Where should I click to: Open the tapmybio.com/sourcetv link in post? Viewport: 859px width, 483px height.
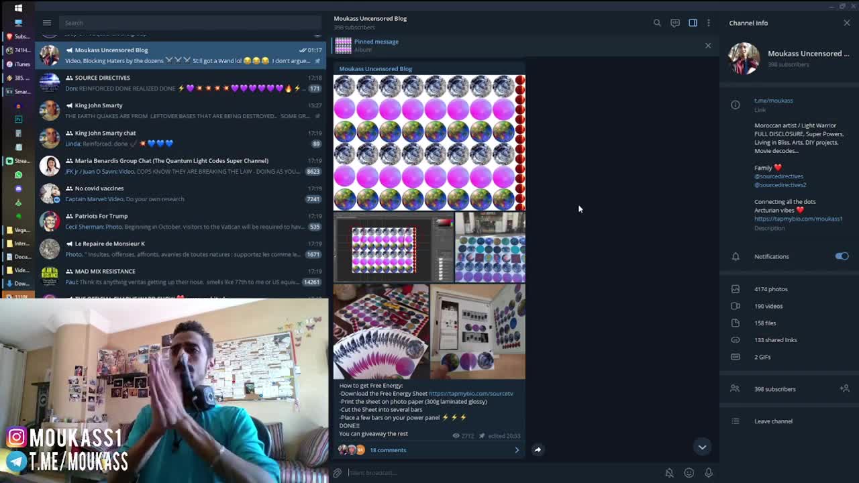click(470, 394)
